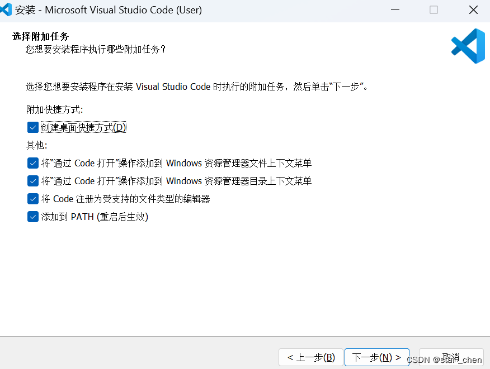Toggle 添加到 PATH (重启后生效) checkbox

point(33,217)
